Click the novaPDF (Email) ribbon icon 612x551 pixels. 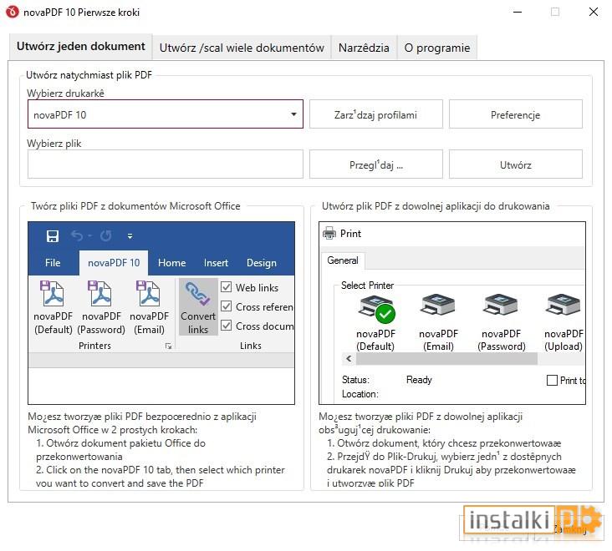149,293
